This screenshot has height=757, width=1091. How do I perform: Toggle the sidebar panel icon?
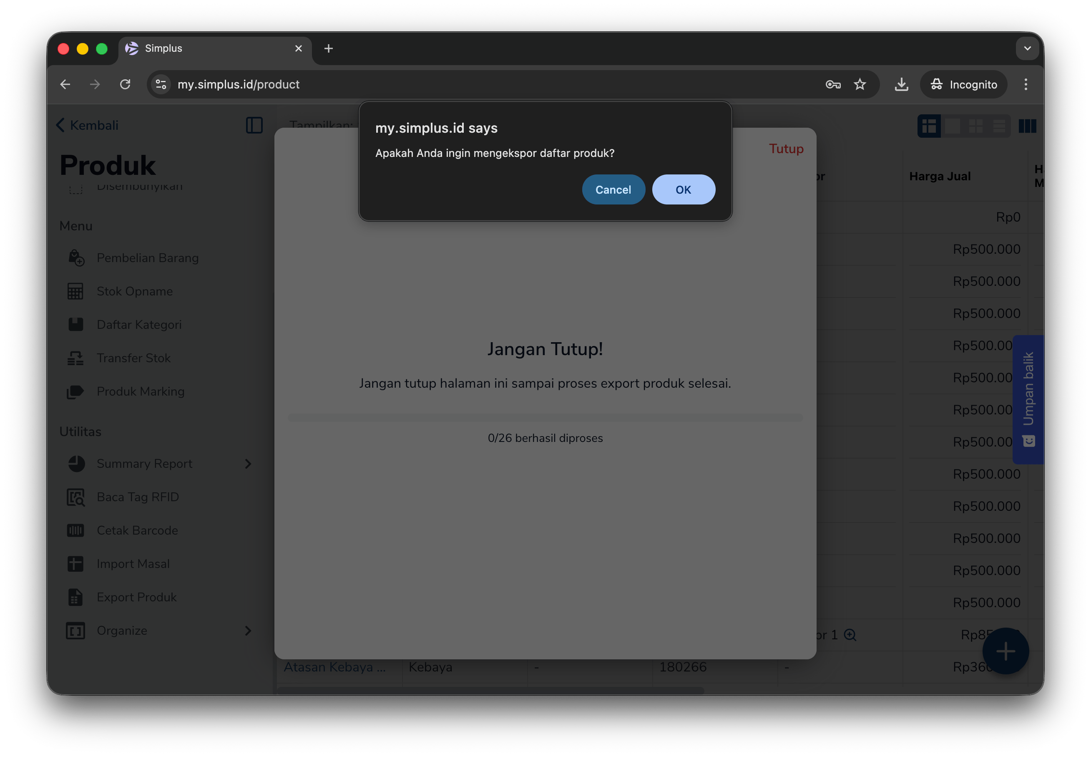point(254,125)
